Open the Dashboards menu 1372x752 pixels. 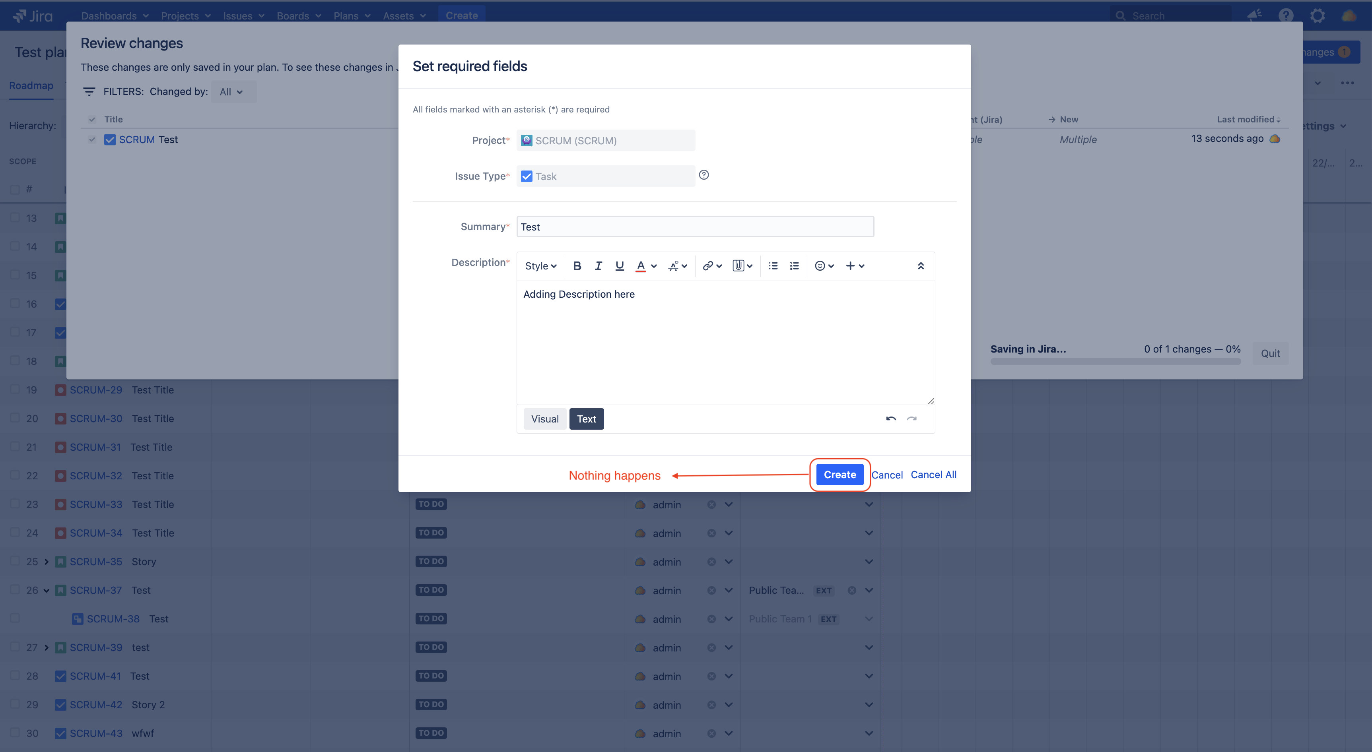(x=114, y=16)
